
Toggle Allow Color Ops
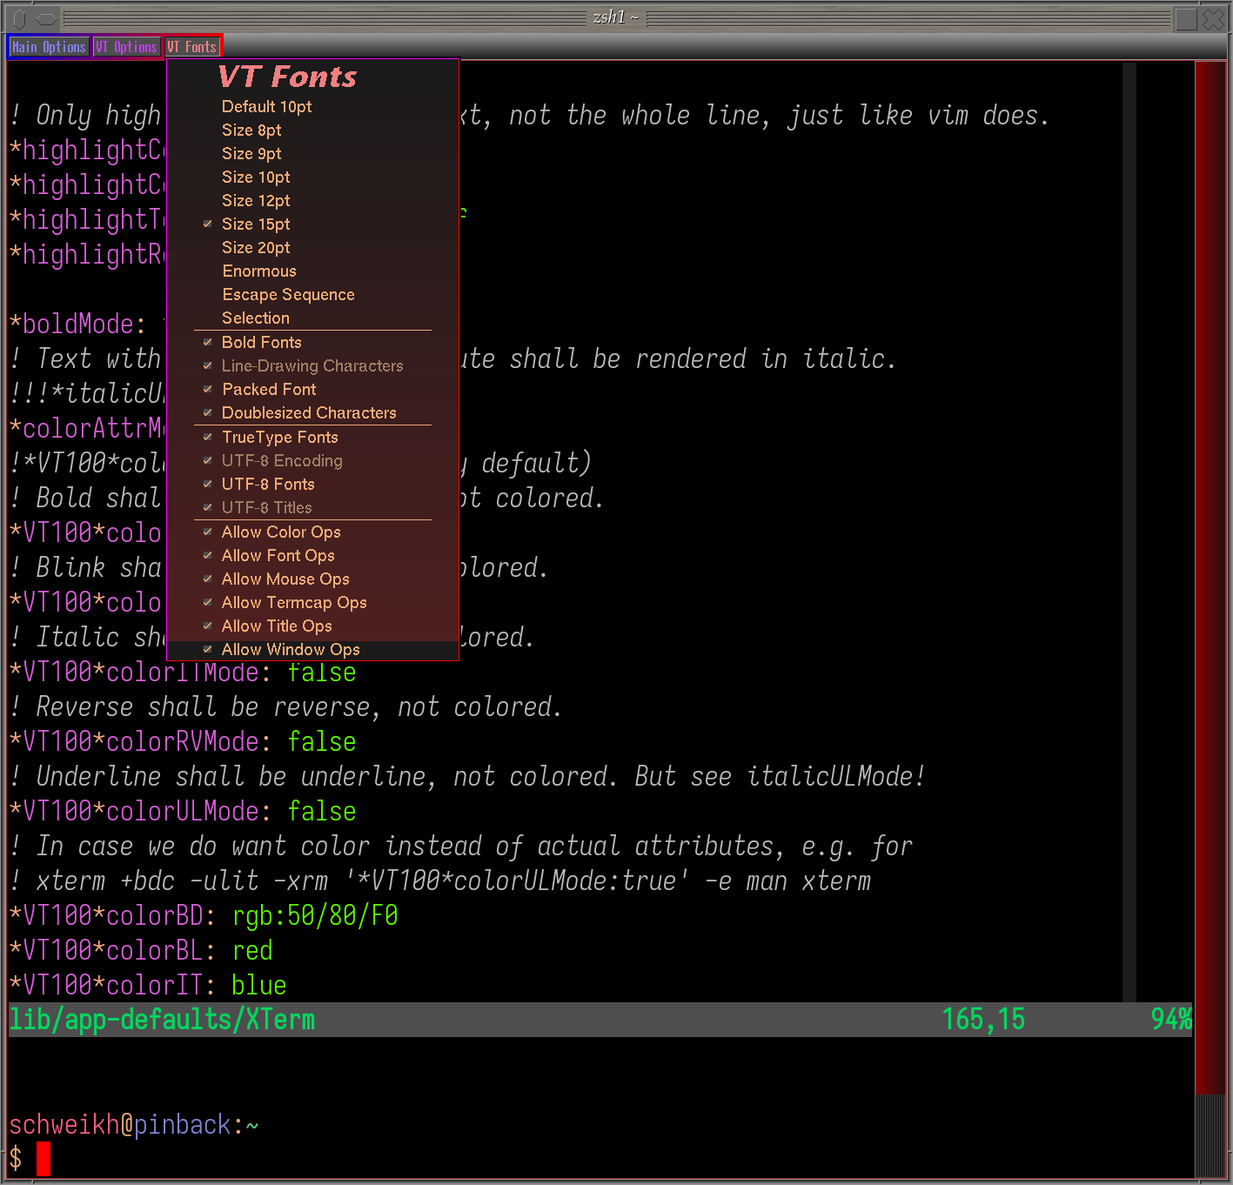point(280,532)
